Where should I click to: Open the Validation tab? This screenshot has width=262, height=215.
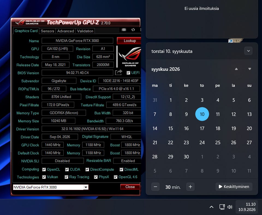coord(85,31)
